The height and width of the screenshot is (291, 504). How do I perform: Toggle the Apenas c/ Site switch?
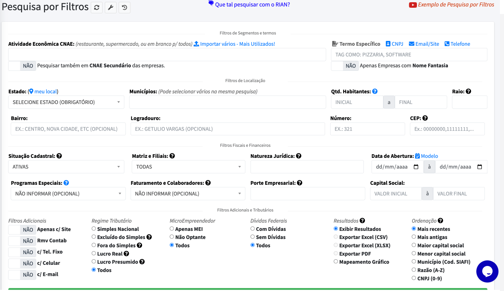[x=22, y=230]
